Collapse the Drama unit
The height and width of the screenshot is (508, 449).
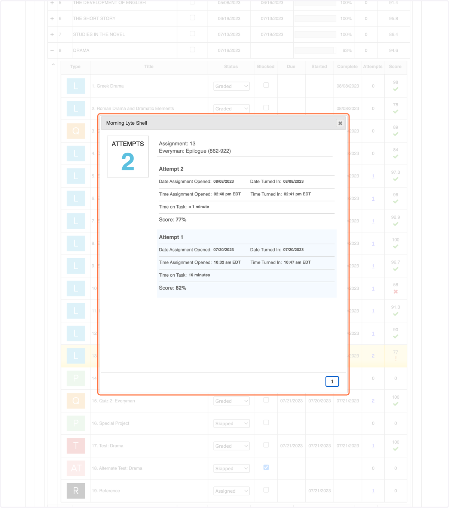pos(52,50)
